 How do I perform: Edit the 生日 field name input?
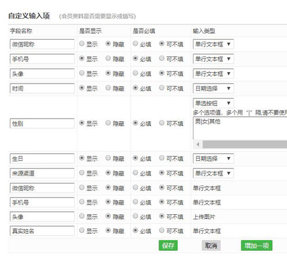coord(42,159)
